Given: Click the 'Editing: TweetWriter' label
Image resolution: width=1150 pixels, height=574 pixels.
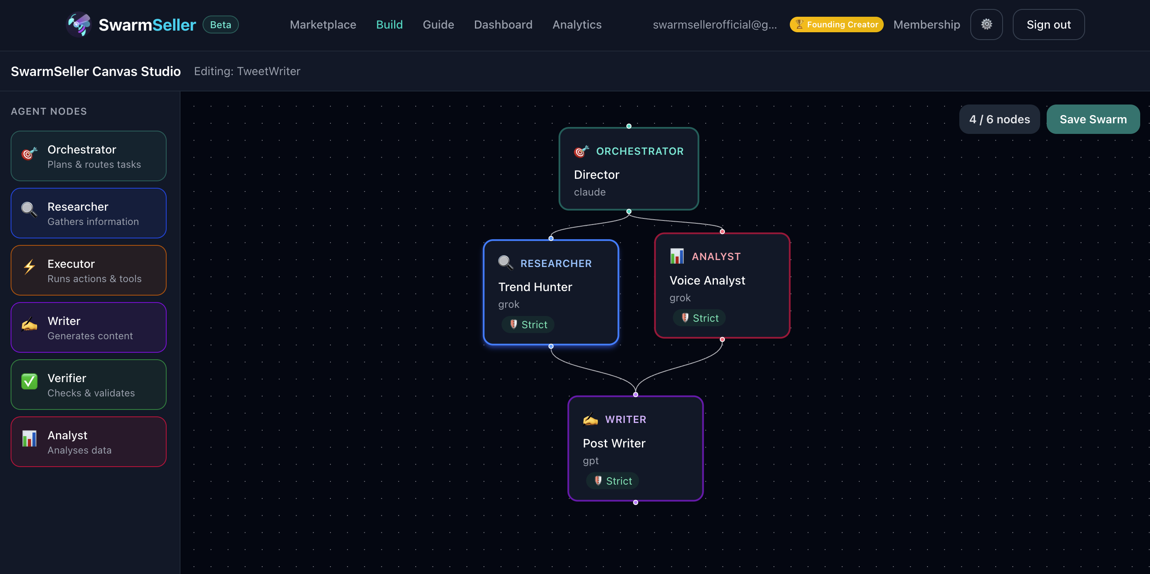Looking at the screenshot, I should [x=247, y=71].
